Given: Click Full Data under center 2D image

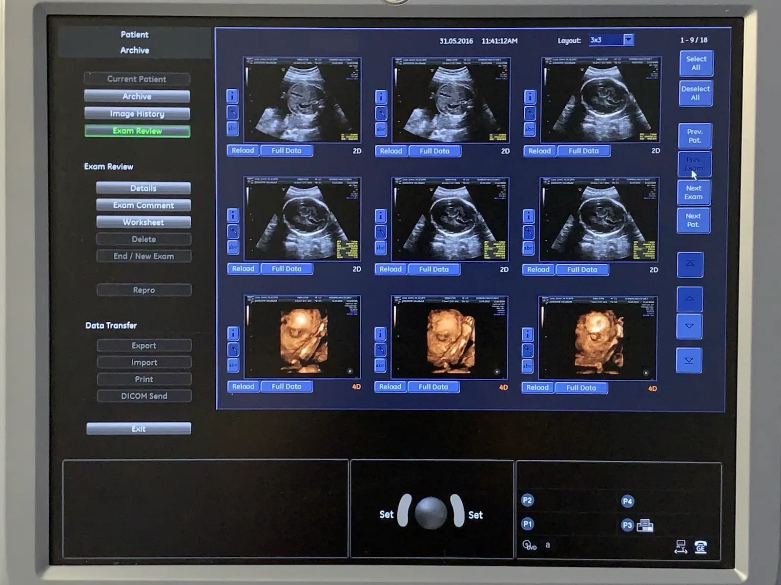Looking at the screenshot, I should (433, 269).
